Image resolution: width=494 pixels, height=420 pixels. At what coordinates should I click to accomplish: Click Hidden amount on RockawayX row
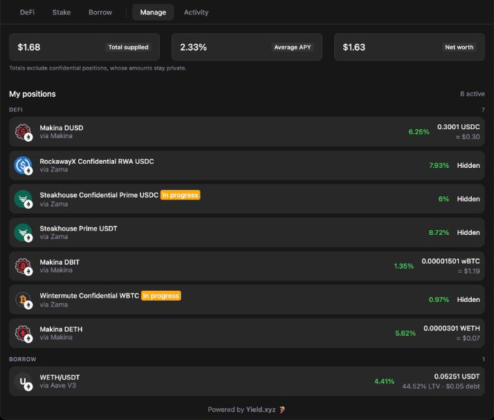tap(468, 166)
